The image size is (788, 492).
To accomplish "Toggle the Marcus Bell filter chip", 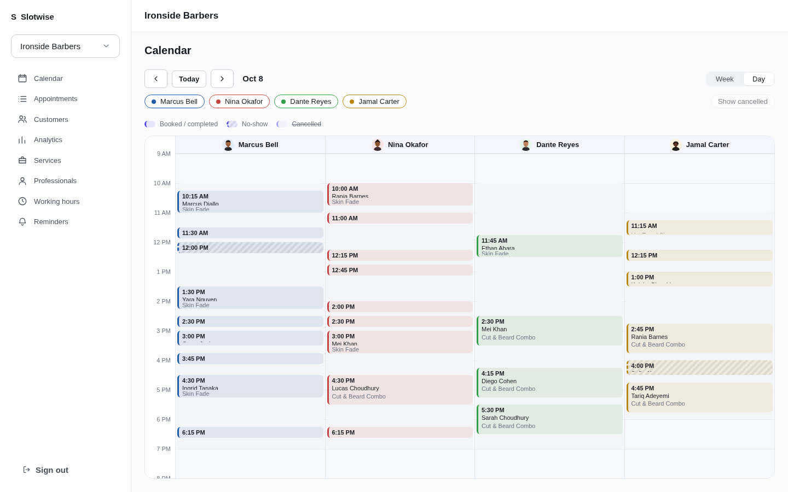I will tap(175, 102).
